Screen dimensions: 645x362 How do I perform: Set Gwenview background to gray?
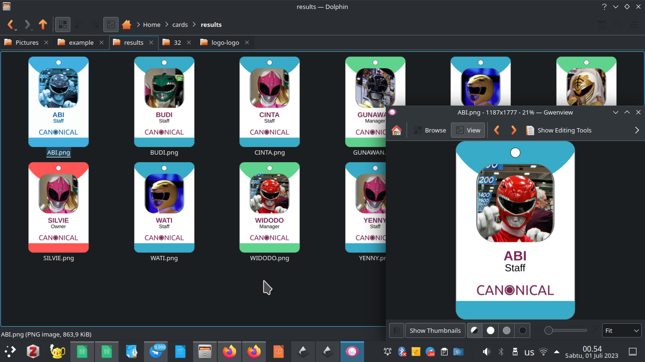coord(507,330)
